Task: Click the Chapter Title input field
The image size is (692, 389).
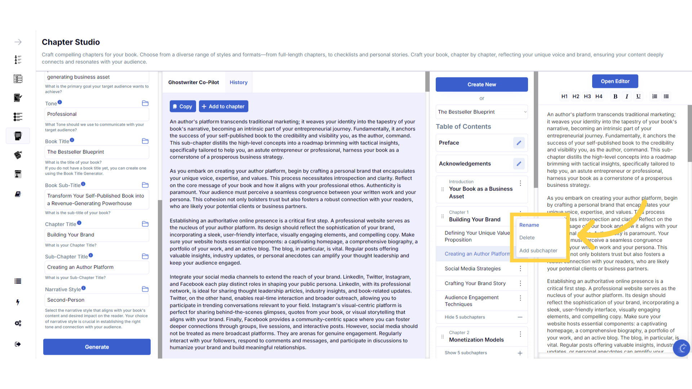Action: (97, 235)
